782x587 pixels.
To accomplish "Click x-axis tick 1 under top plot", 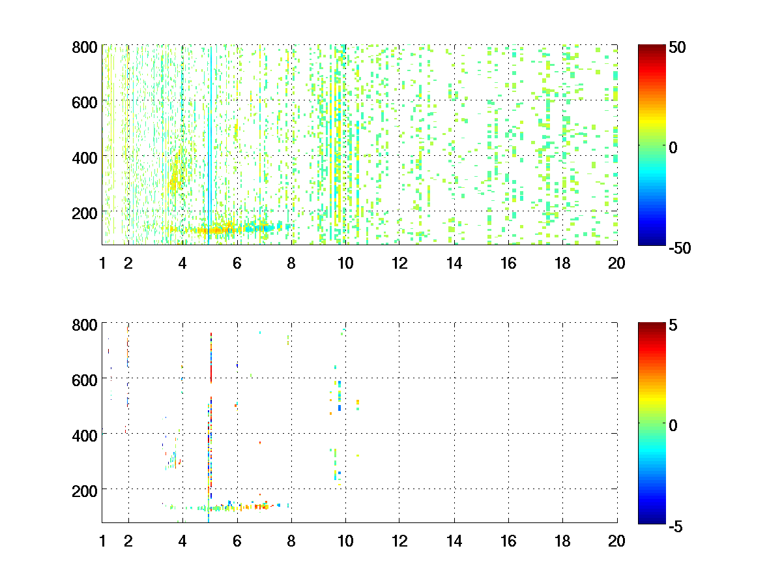I will [x=102, y=263].
